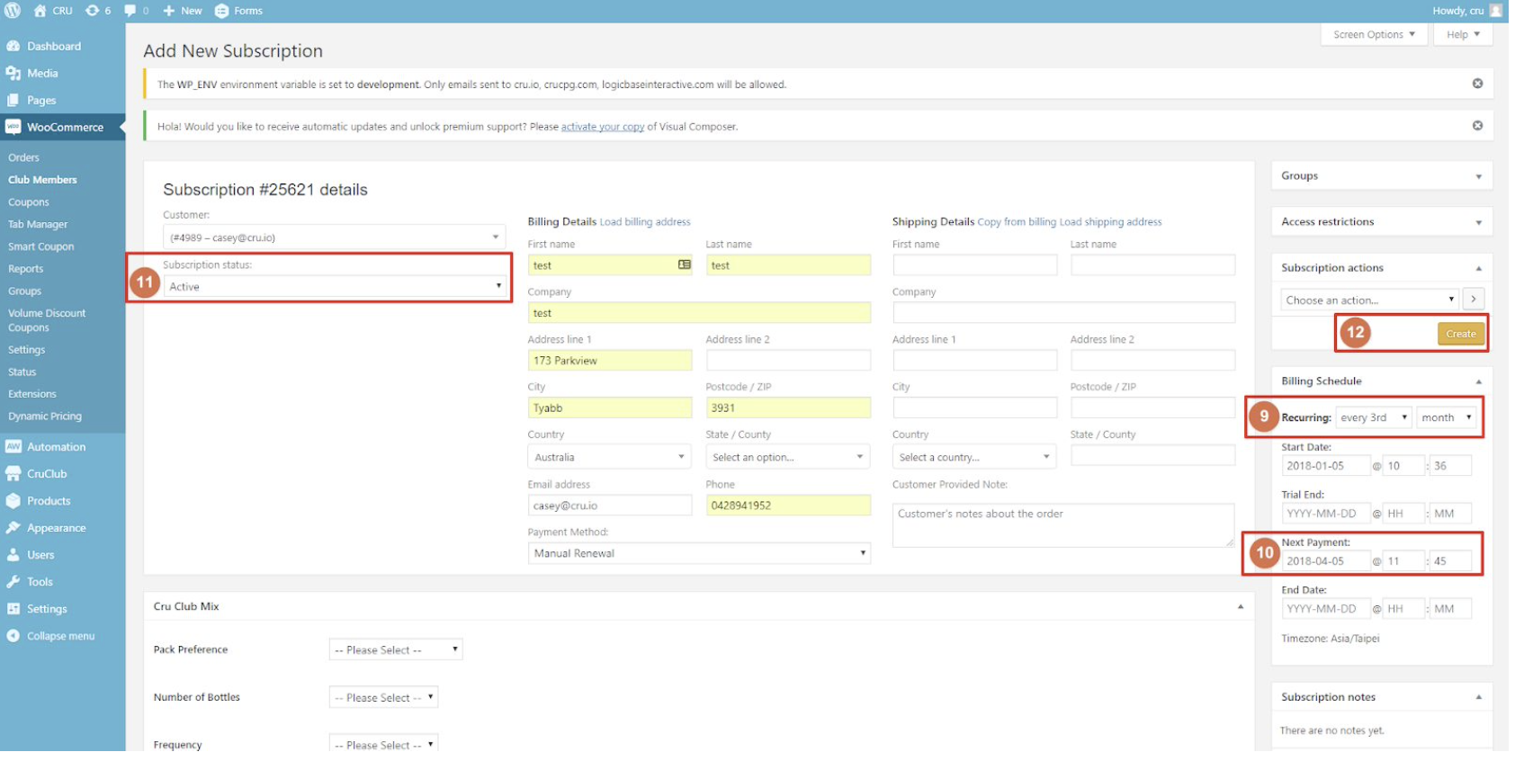Click the Create subscription button
The width and height of the screenshot is (1515, 761).
(1461, 334)
